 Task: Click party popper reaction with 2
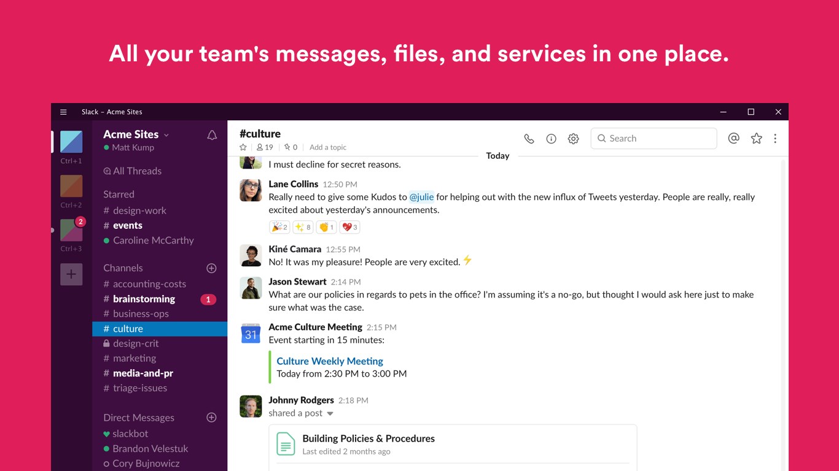279,227
